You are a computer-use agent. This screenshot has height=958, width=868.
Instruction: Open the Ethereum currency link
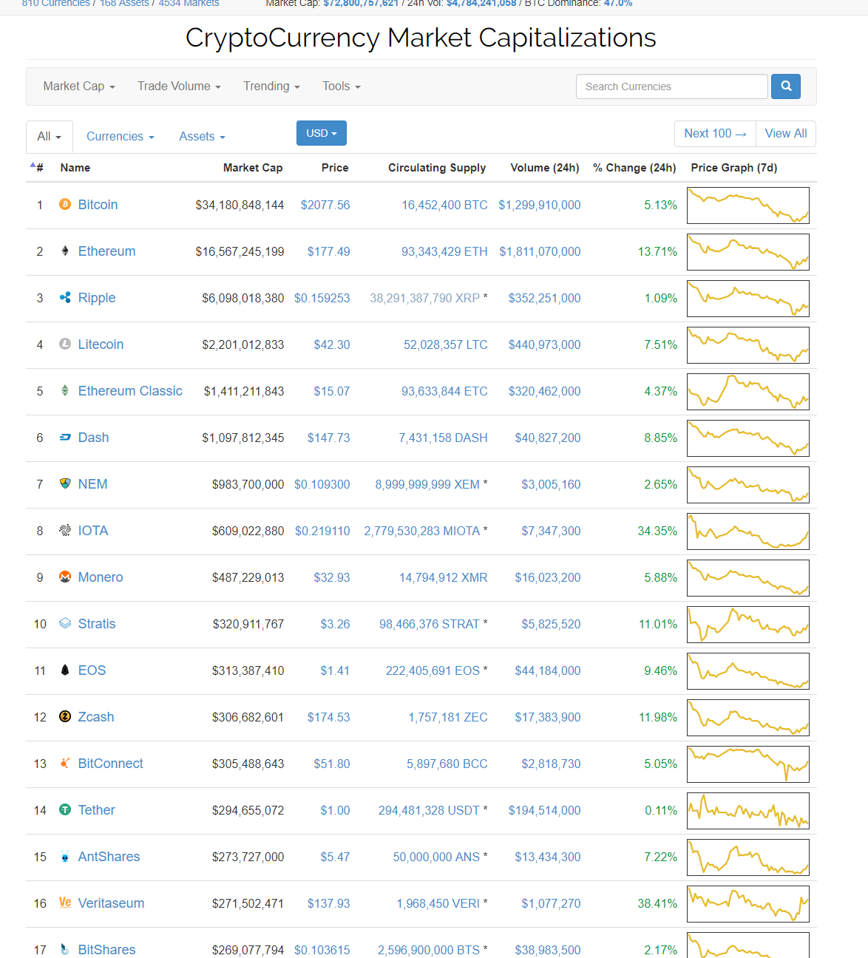(x=106, y=251)
